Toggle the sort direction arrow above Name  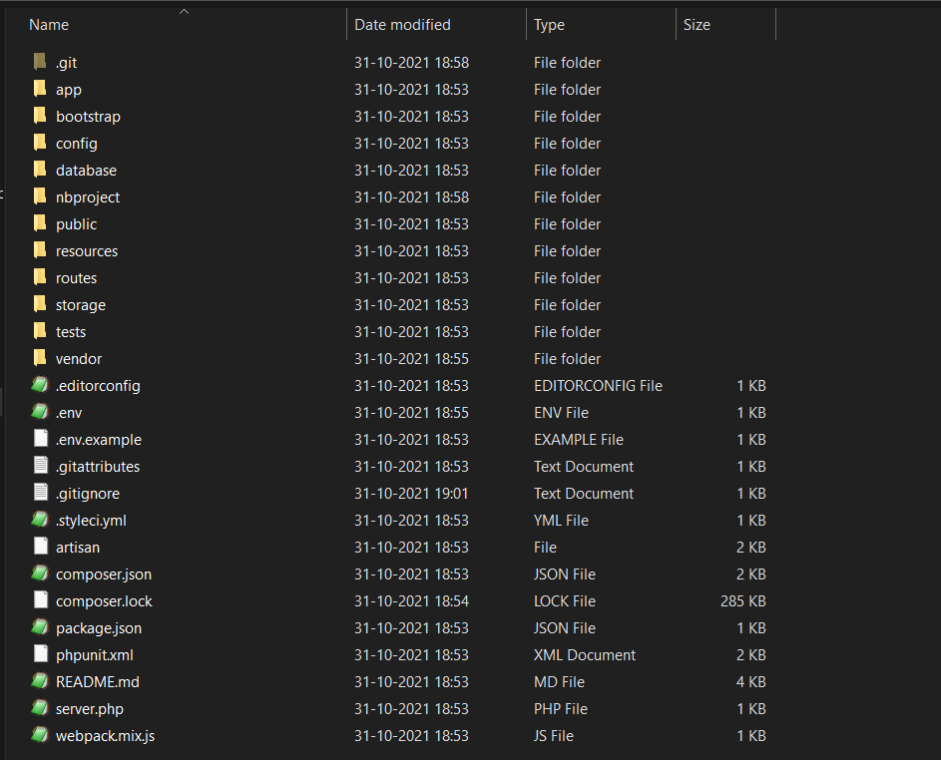coord(185,11)
